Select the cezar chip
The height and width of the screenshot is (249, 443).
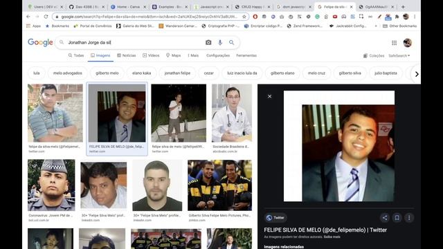click(209, 73)
